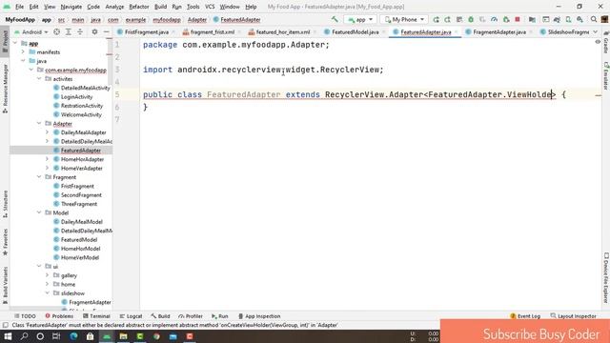Switch to FristFragment.java tab

click(146, 31)
